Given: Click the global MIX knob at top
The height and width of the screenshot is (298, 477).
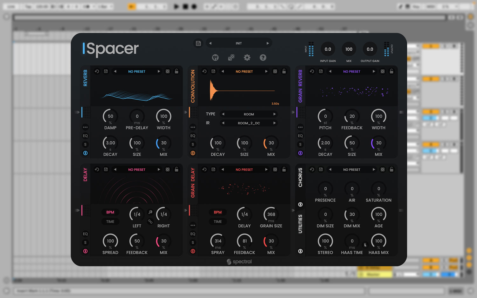Looking at the screenshot, I should point(349,49).
